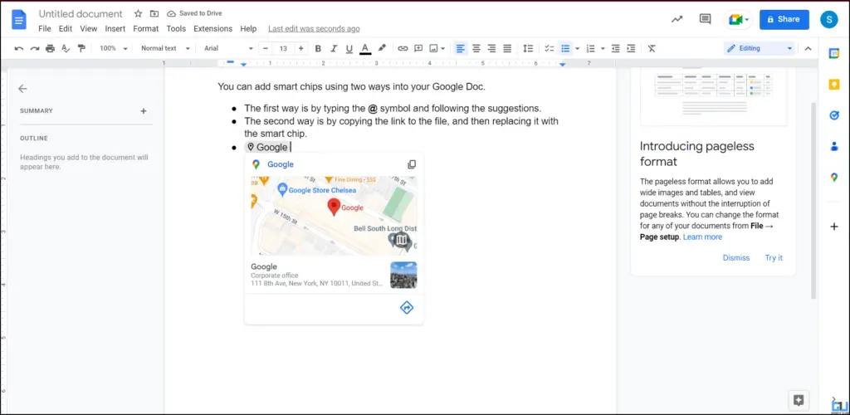Apply underline formatting
The height and width of the screenshot is (415, 850).
tap(349, 48)
